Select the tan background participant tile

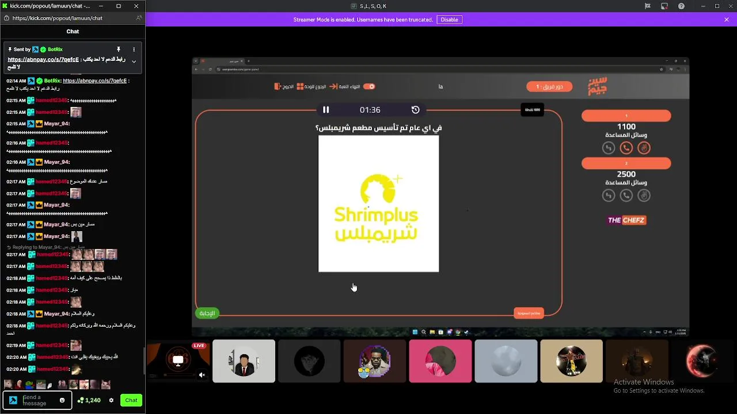pyautogui.click(x=572, y=361)
